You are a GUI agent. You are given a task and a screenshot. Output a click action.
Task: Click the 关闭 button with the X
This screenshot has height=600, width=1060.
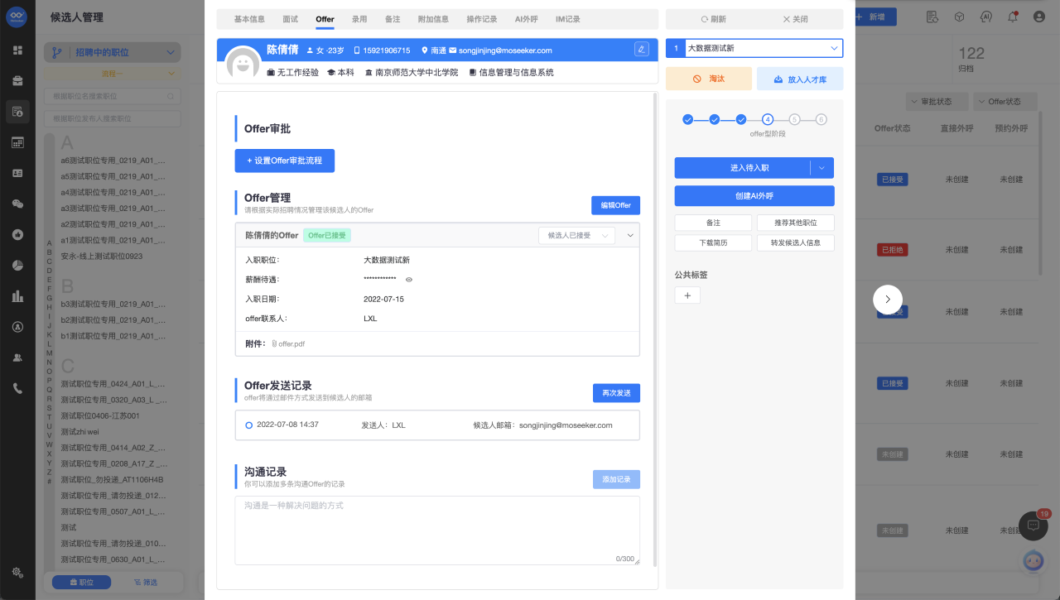[795, 19]
